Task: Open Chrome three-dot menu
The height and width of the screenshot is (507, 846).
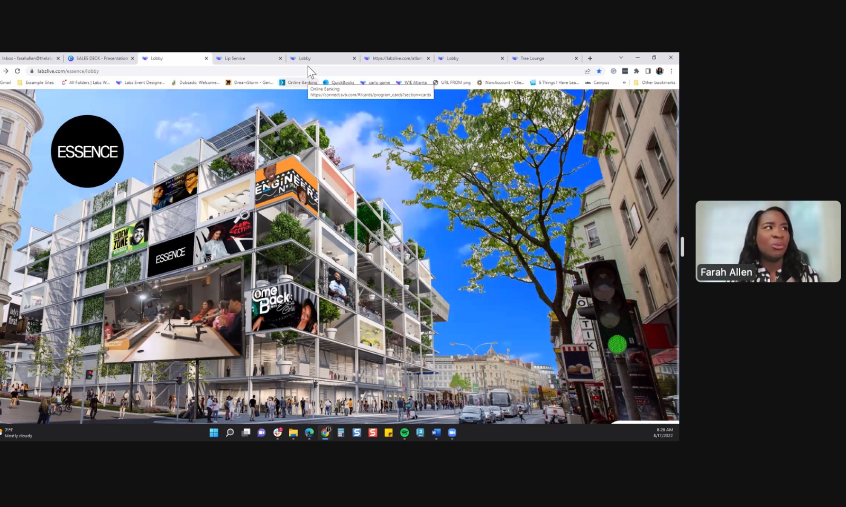Action: (x=672, y=71)
